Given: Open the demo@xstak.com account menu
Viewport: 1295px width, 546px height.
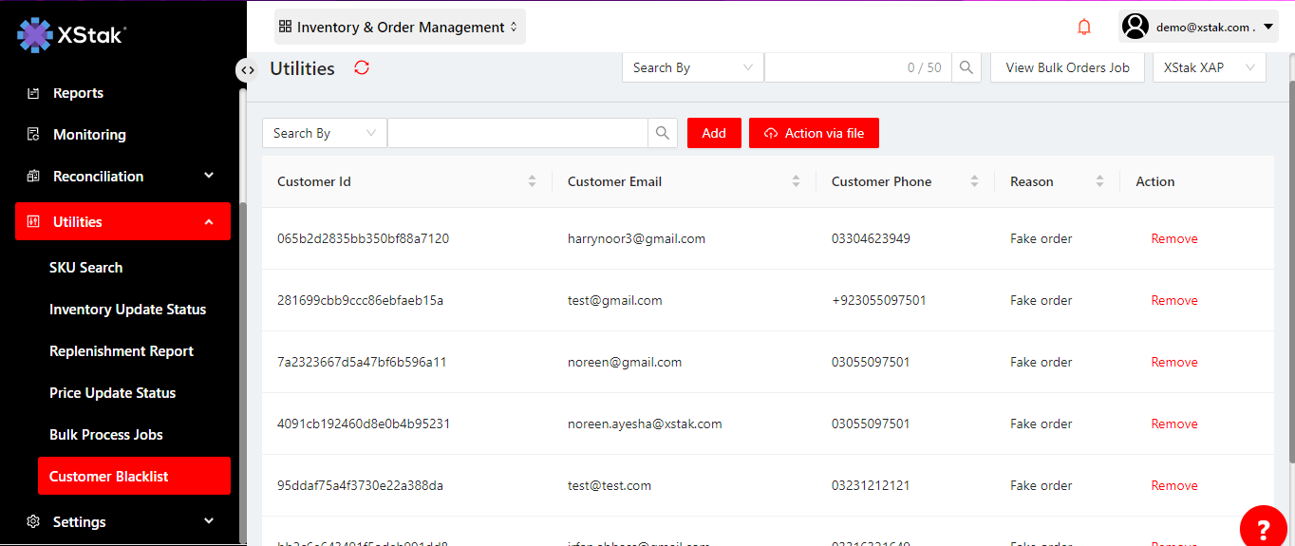Looking at the screenshot, I should [1198, 28].
